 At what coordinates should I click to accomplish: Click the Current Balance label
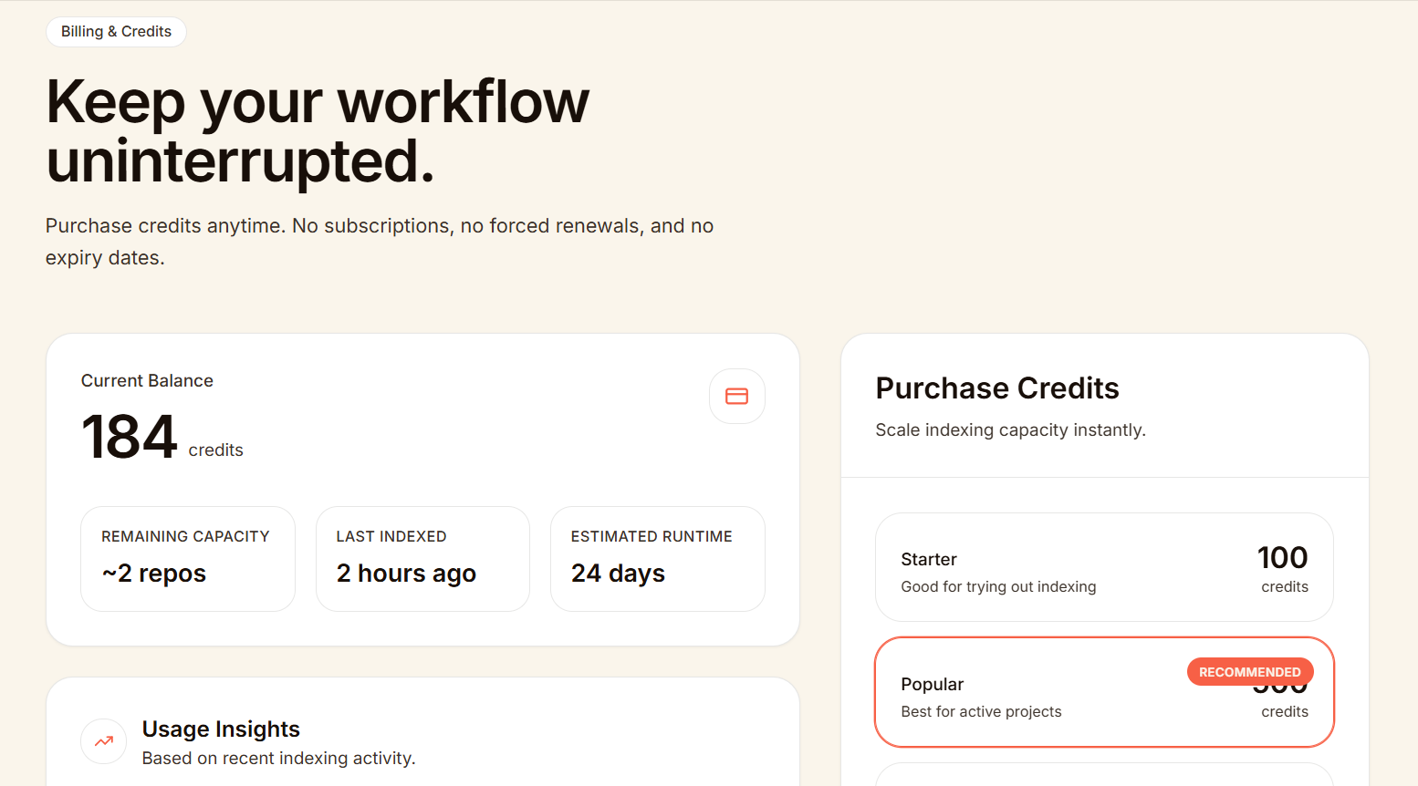147,380
